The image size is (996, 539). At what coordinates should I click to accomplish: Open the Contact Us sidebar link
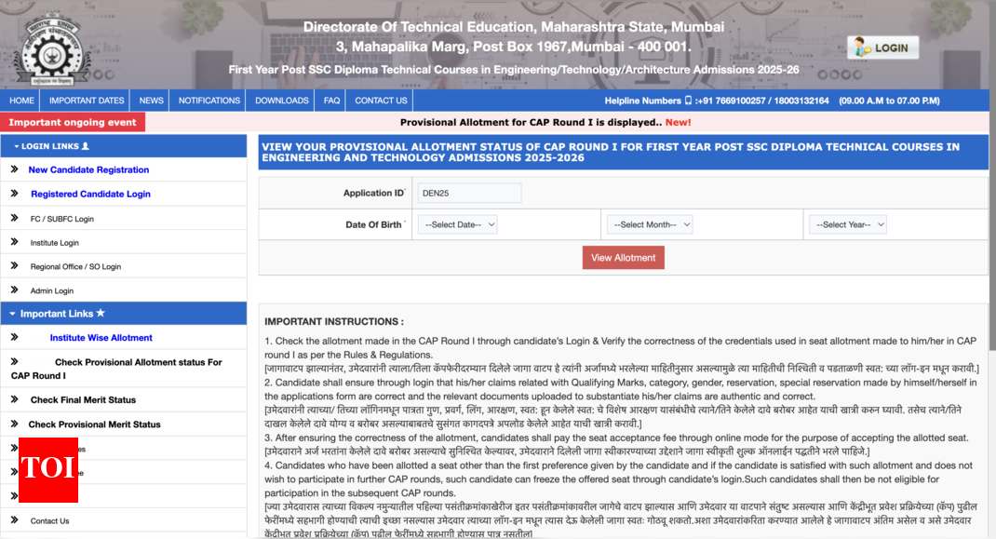click(49, 520)
